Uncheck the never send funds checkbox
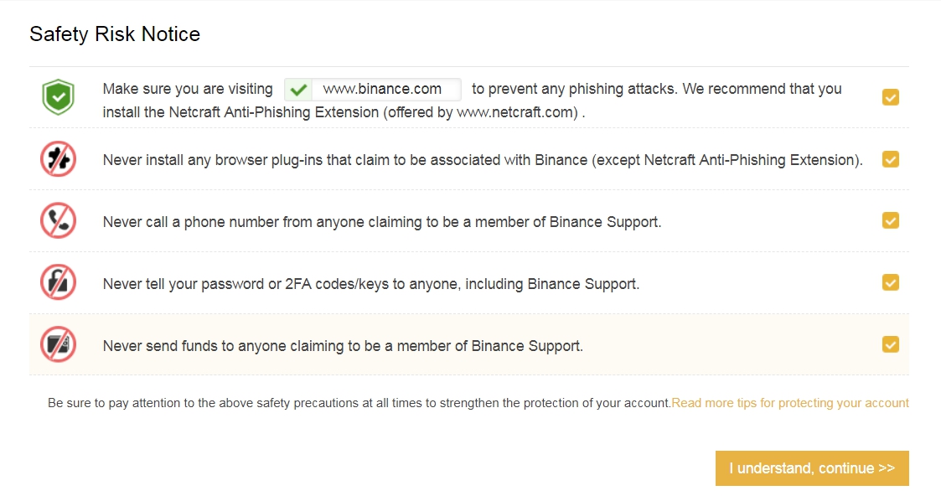 pos(890,344)
